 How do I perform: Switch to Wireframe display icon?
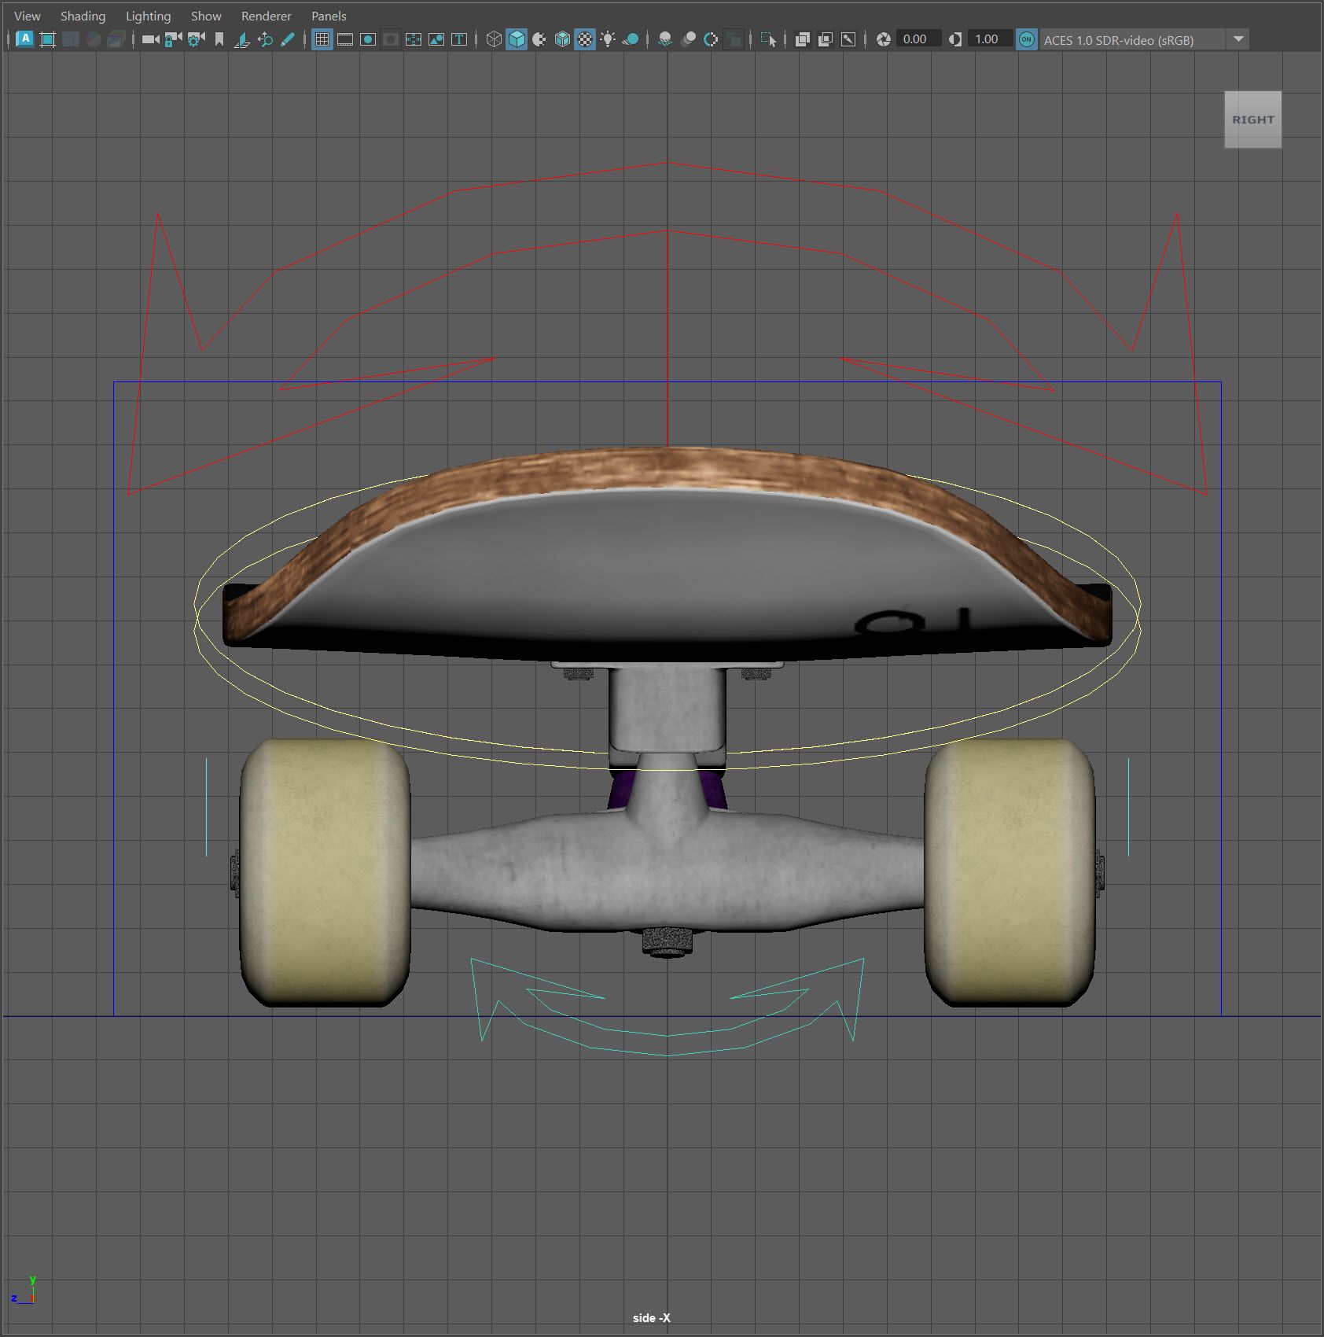[494, 39]
